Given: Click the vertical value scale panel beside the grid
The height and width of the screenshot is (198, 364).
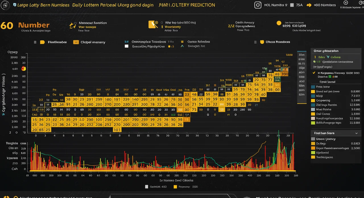Looking at the screenshot, I should [x=302, y=77].
